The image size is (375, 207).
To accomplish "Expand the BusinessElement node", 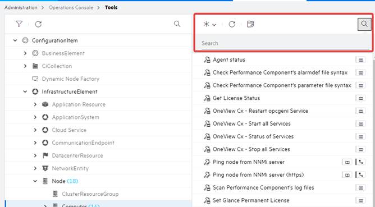I will (25, 53).
